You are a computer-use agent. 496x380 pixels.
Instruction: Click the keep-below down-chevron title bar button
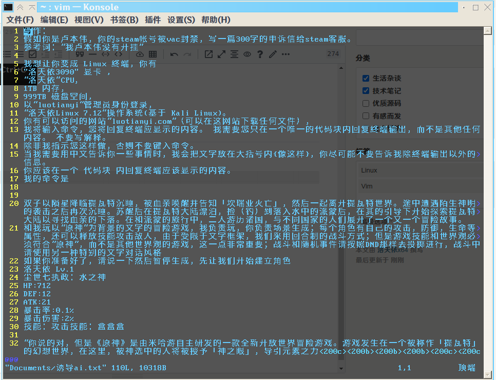(x=20, y=7)
